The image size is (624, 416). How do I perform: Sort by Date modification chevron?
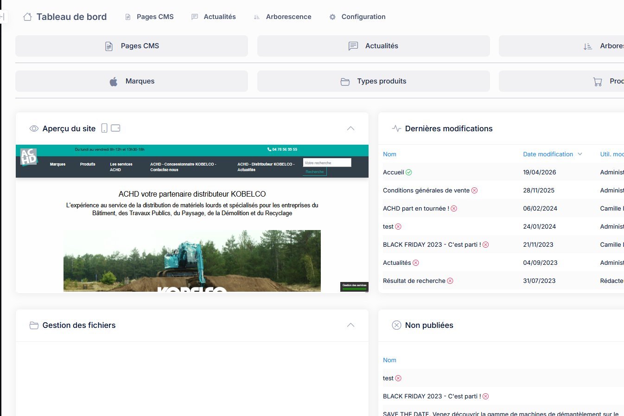[x=580, y=154]
